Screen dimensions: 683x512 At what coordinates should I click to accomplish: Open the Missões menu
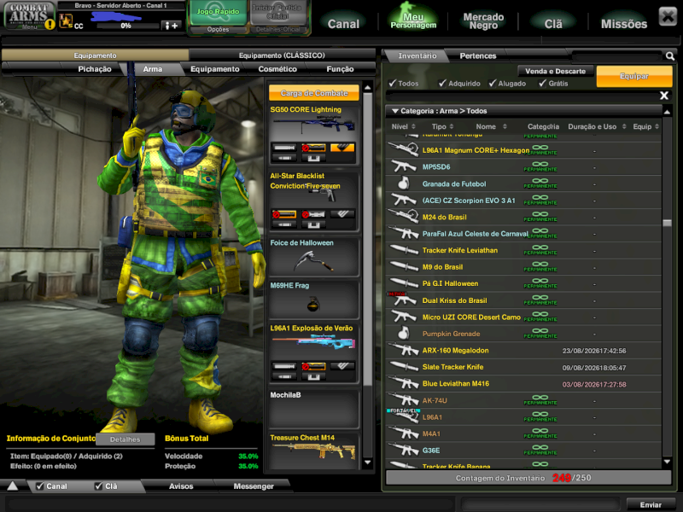click(624, 24)
